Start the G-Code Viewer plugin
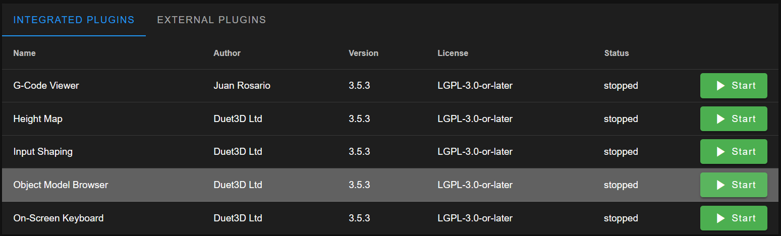The width and height of the screenshot is (781, 236). 734,86
